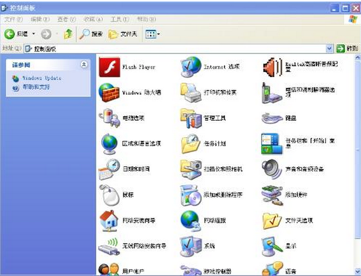Open the 文件 menu

pyautogui.click(x=13, y=20)
